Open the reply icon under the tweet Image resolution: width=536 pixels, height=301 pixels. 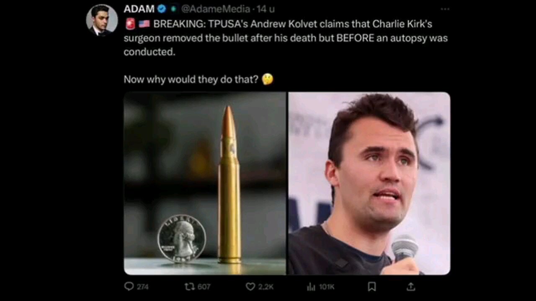[129, 286]
